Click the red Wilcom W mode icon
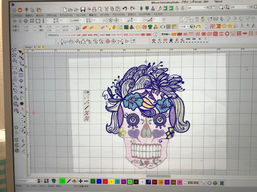This screenshot has height=192, width=257. (x=20, y=10)
